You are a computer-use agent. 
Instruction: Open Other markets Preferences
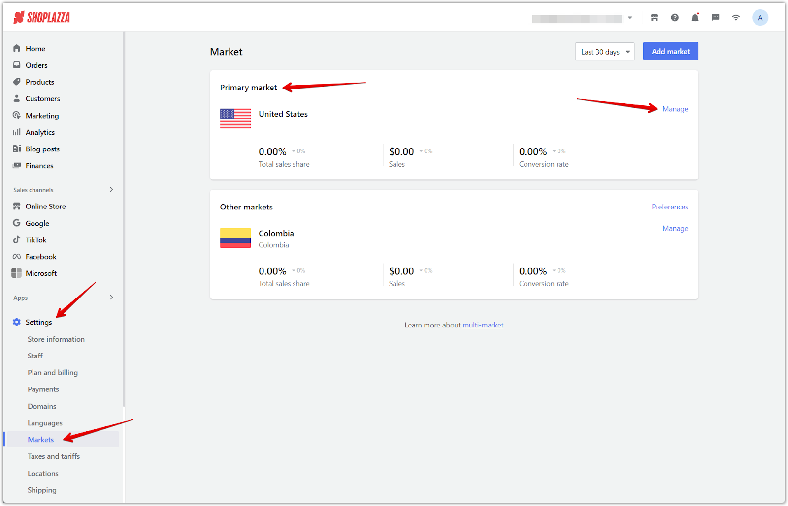pos(670,207)
